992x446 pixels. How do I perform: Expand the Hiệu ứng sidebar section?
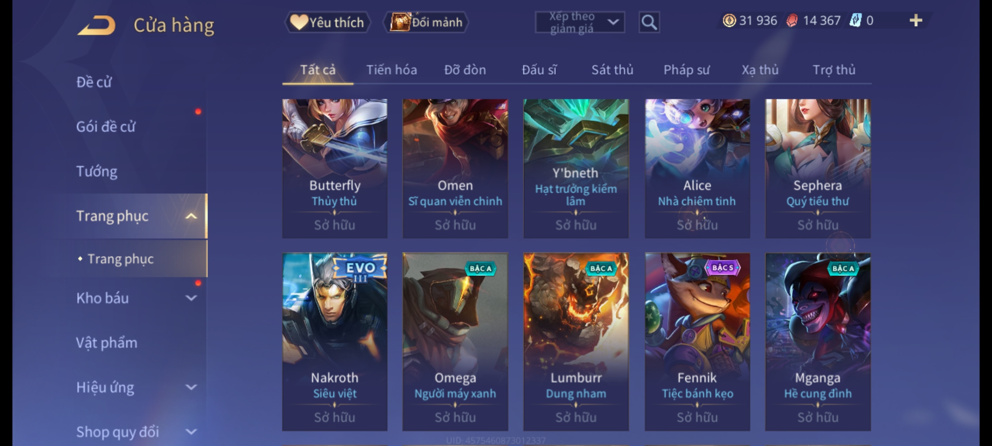coord(191,387)
